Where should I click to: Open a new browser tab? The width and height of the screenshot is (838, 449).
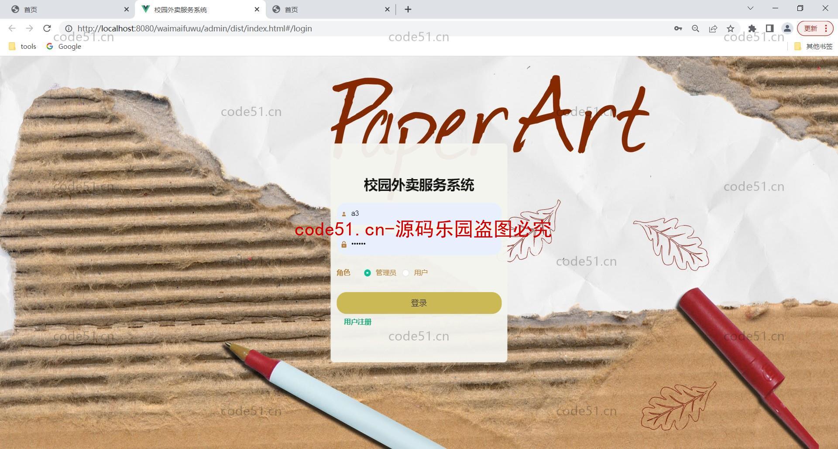pyautogui.click(x=408, y=9)
